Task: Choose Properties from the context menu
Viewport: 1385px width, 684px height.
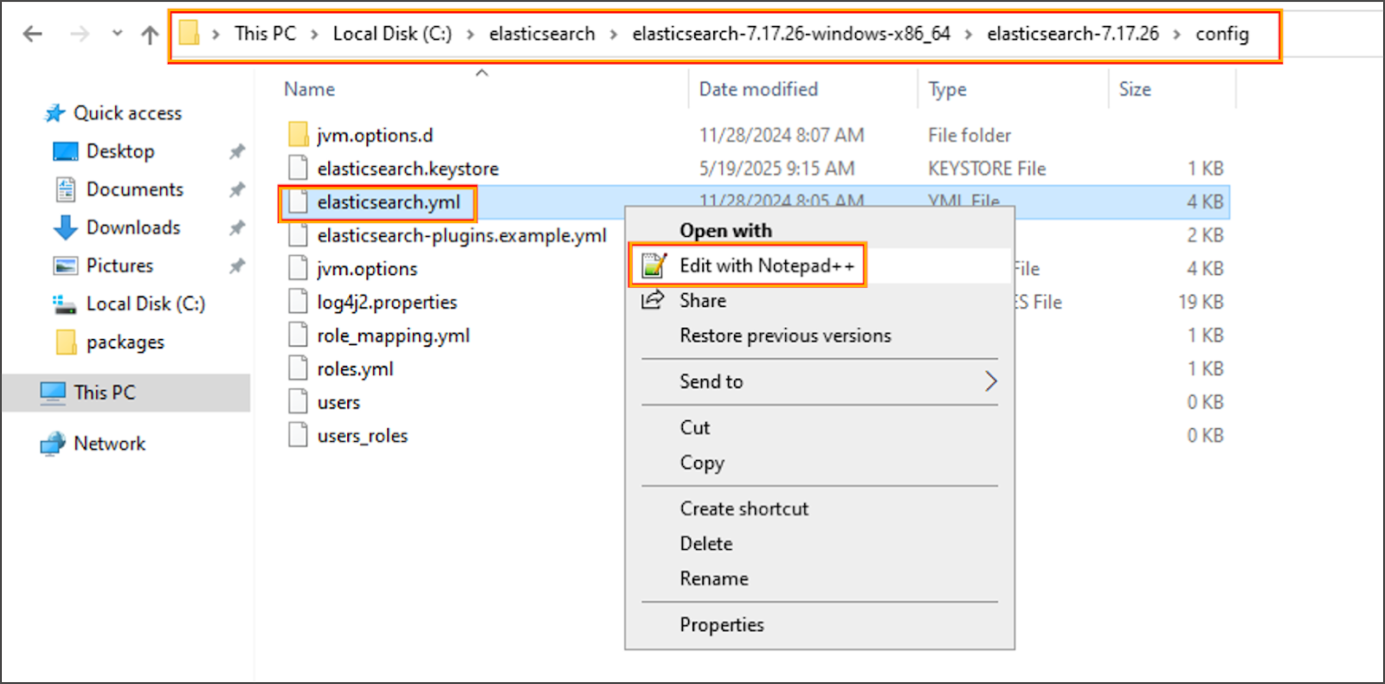Action: tap(721, 624)
